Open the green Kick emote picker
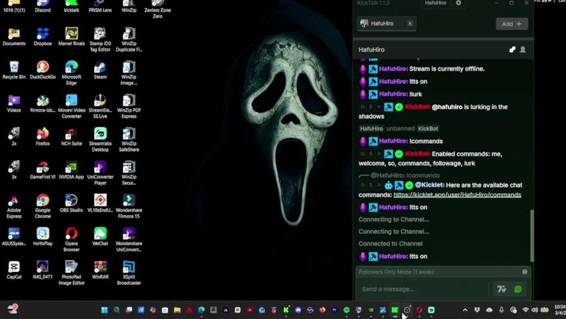Image resolution: width=566 pixels, height=319 pixels. (518, 289)
